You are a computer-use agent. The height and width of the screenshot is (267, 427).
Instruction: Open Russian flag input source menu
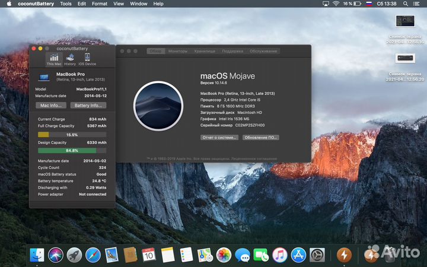pos(369,4)
